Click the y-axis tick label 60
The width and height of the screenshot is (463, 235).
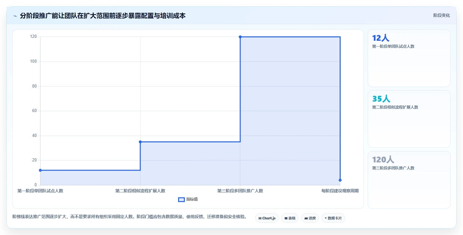pyautogui.click(x=34, y=111)
